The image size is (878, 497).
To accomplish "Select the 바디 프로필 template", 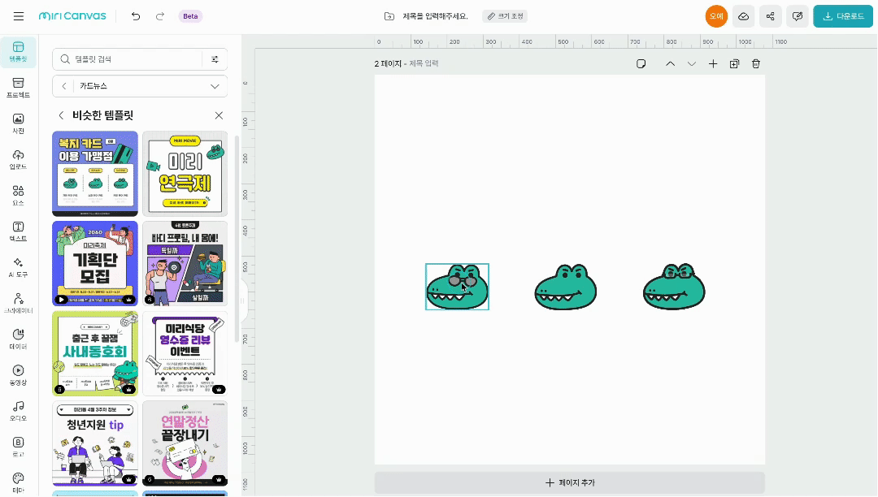I will [x=185, y=263].
